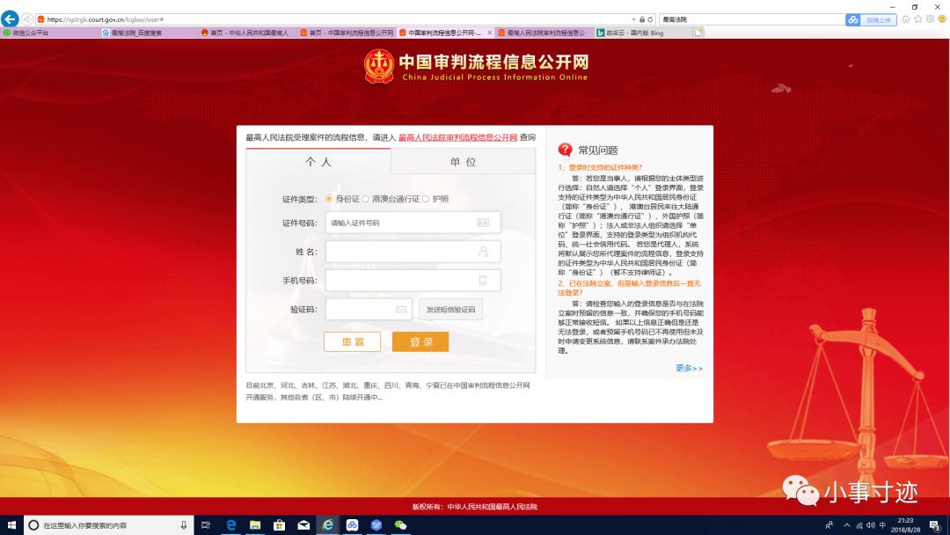
Task: Click the orange 登录 button
Action: tap(420, 341)
